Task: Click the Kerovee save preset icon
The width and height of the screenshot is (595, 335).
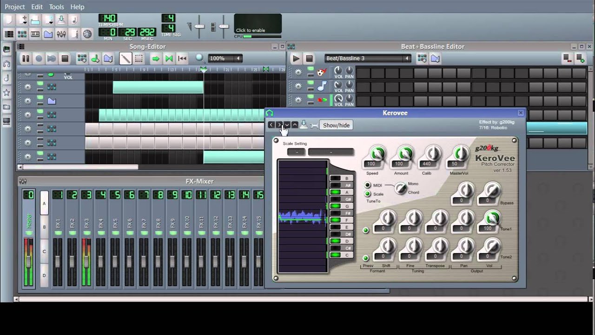Action: point(304,125)
